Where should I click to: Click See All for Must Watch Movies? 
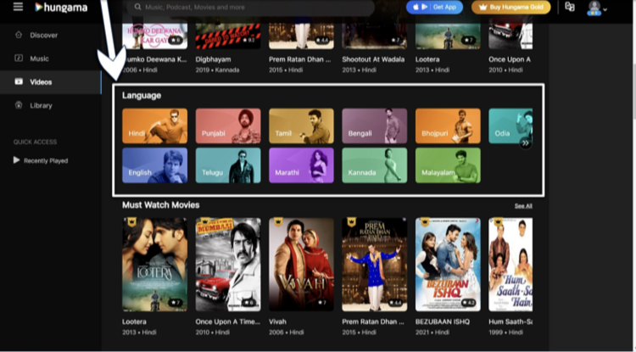(523, 206)
